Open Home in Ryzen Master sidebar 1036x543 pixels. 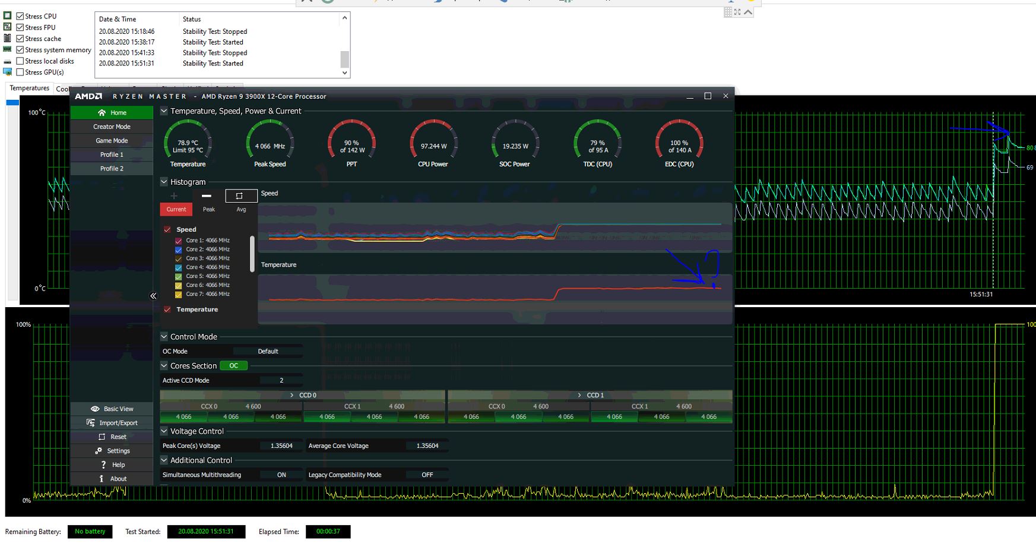click(x=112, y=112)
